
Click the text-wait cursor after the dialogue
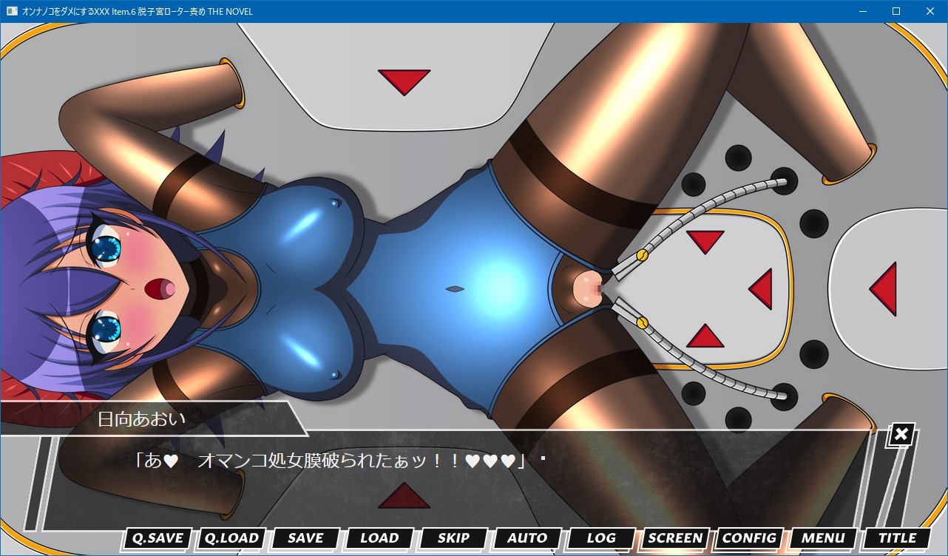click(x=543, y=459)
